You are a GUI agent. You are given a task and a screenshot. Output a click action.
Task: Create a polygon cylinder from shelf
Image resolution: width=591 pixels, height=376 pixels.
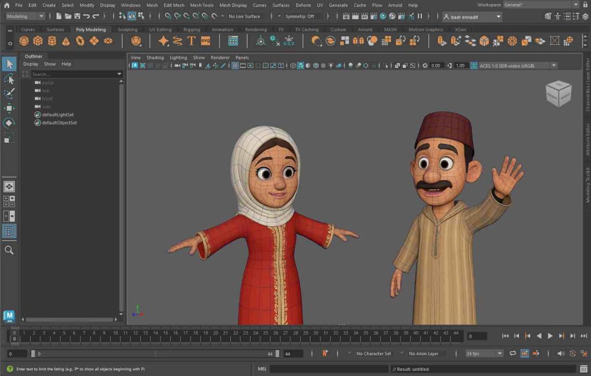click(x=51, y=41)
